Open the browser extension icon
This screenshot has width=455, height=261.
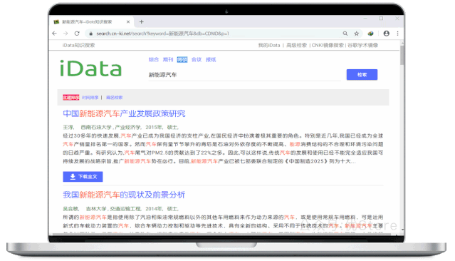point(370,34)
